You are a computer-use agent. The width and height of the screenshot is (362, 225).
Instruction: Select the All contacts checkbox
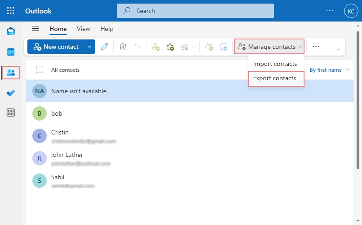tap(40, 69)
